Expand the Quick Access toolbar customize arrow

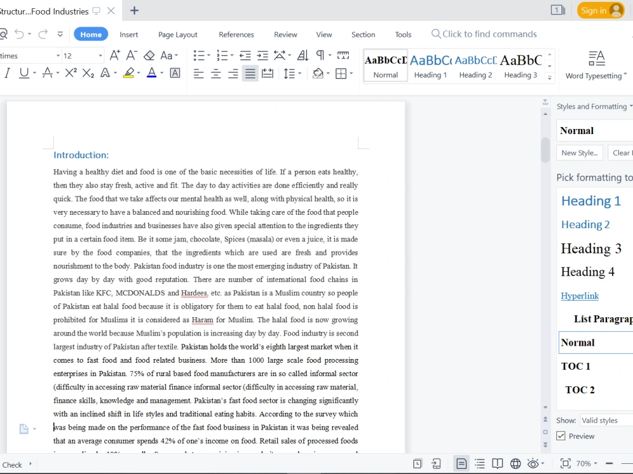click(60, 34)
